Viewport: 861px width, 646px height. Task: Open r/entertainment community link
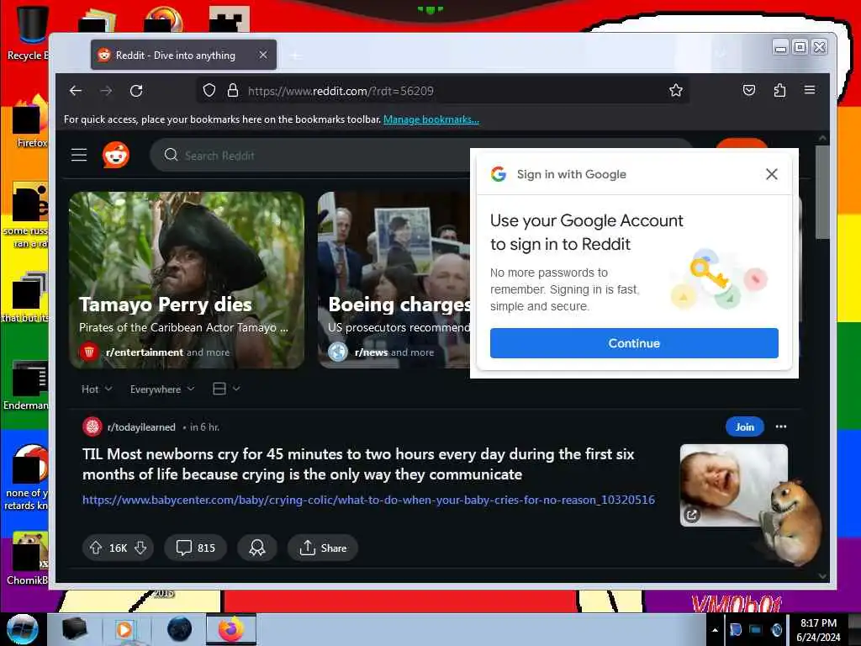[145, 352]
